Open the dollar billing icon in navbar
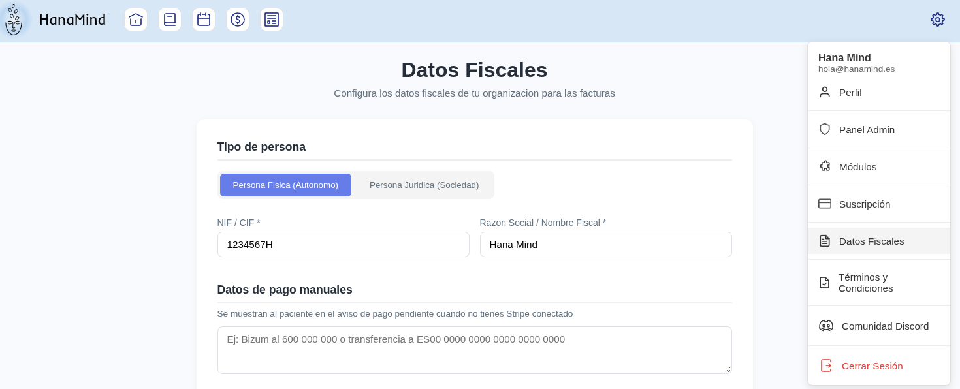Screen dimensions: 960x389 pos(238,20)
